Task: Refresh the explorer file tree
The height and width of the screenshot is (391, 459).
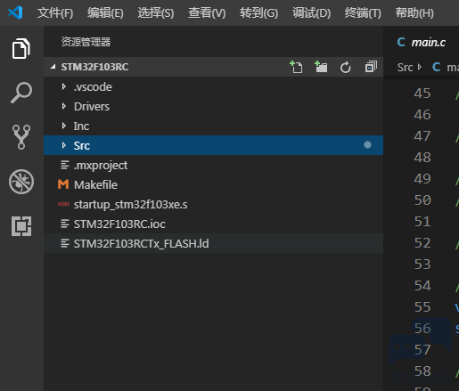Action: (346, 67)
